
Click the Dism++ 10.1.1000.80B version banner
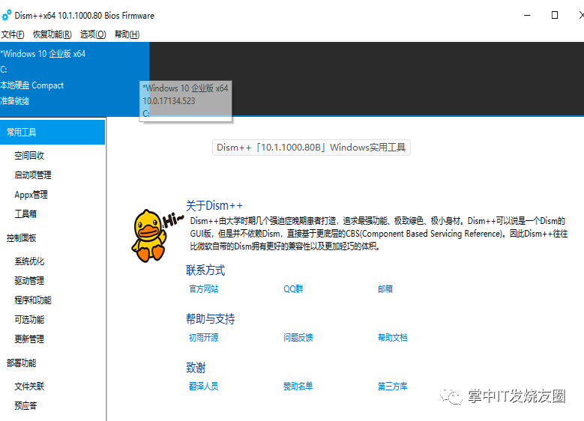(311, 148)
